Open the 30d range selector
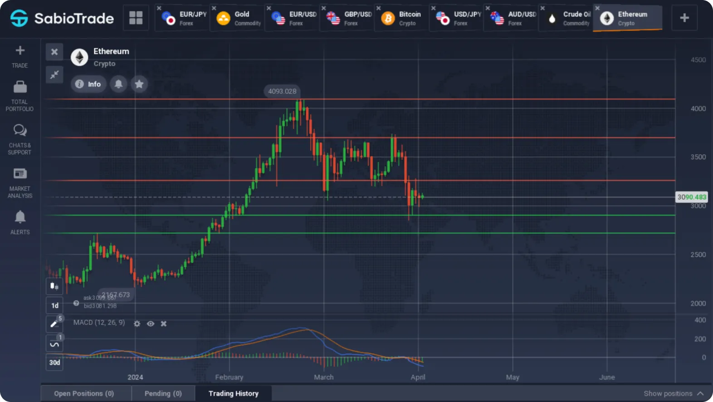This screenshot has width=713, height=402. [x=54, y=363]
